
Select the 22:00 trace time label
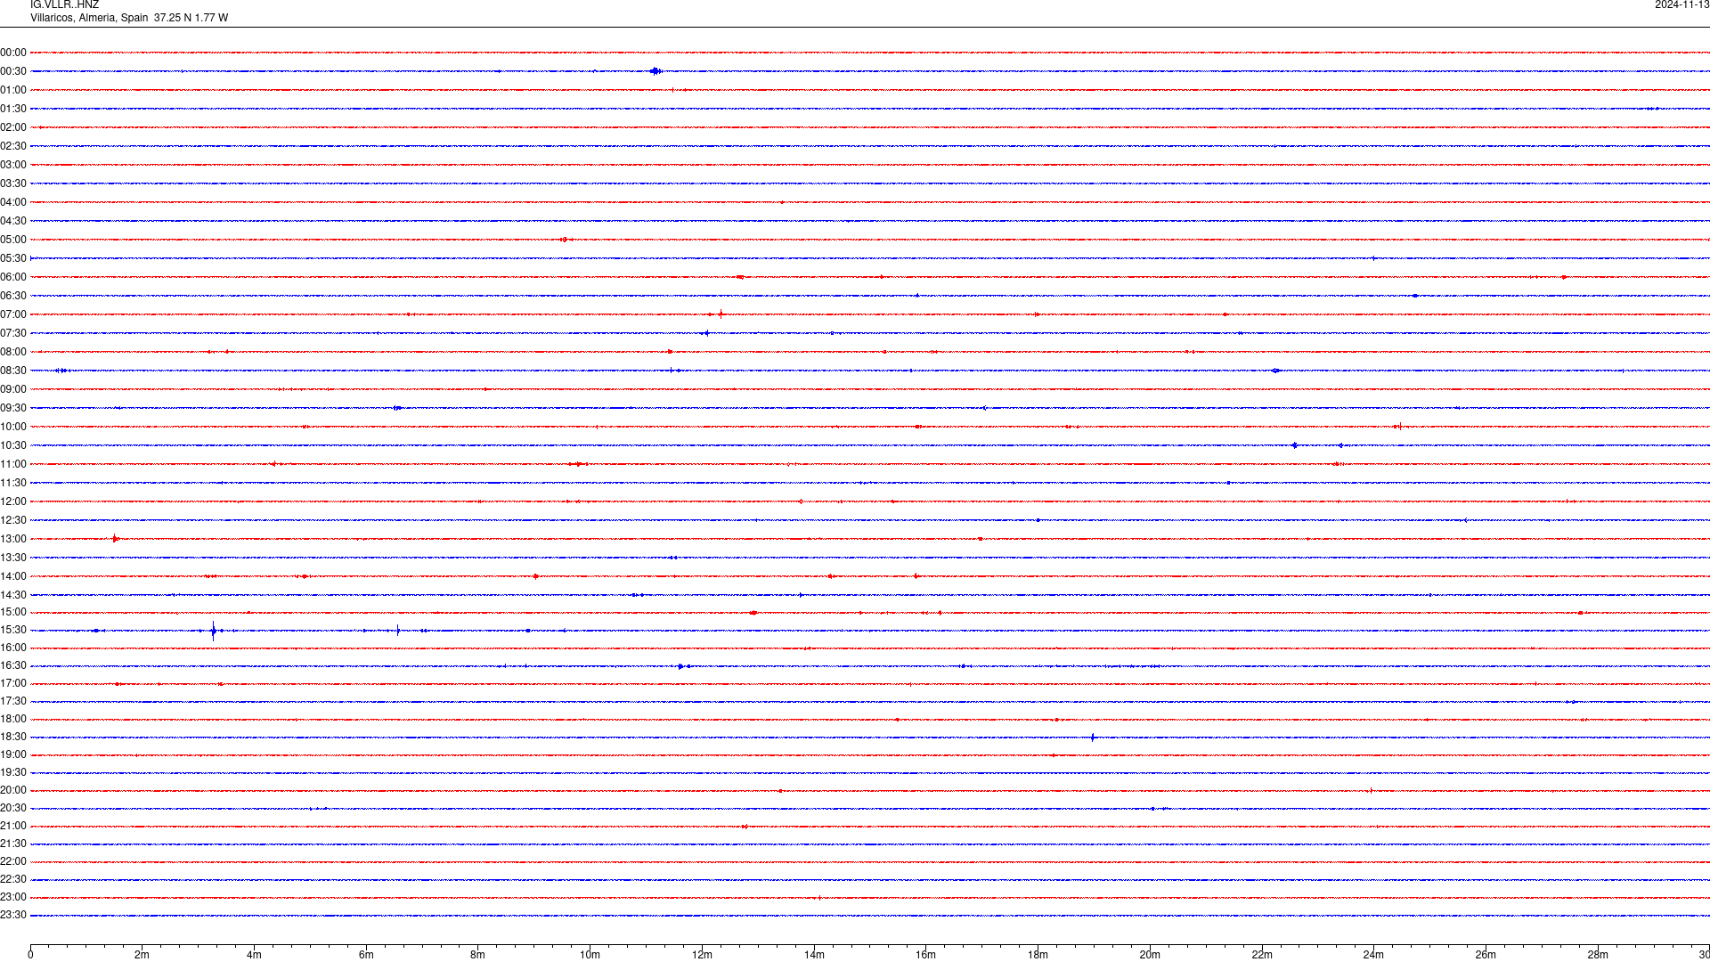13,861
